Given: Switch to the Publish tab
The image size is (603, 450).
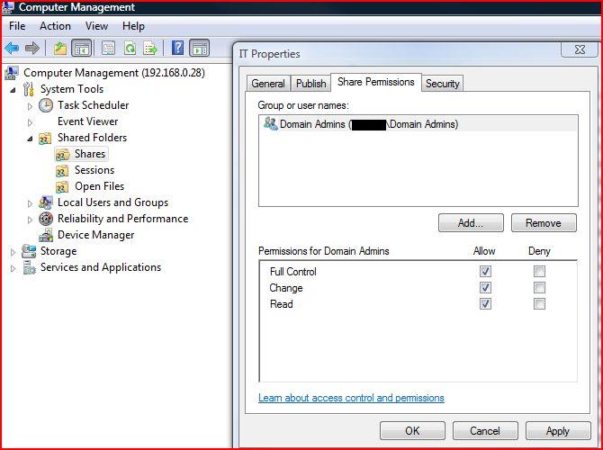Looking at the screenshot, I should [310, 84].
